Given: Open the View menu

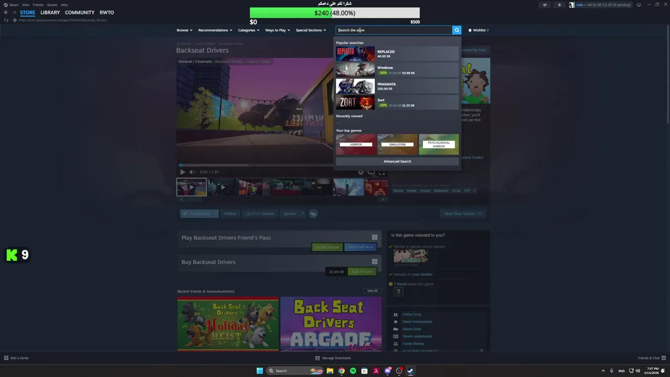Looking at the screenshot, I should pyautogui.click(x=25, y=5).
